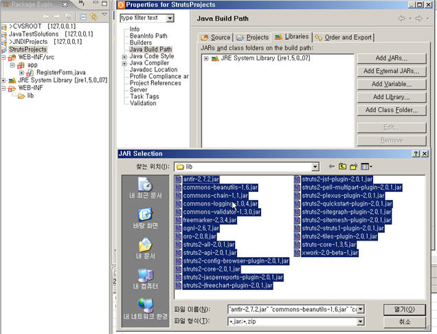The height and width of the screenshot is (334, 437).
Task: Select Task Tags property page
Action: 144,96
